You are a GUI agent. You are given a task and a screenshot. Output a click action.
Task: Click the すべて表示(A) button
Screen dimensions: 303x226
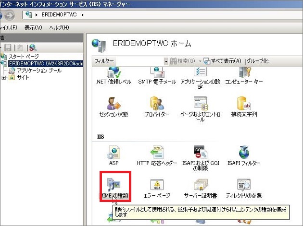point(223,61)
